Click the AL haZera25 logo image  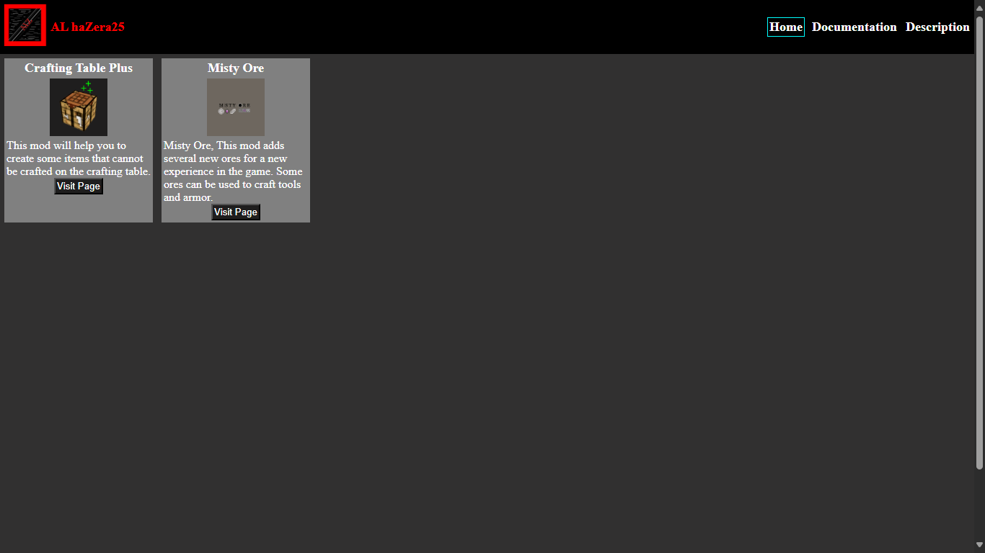(x=25, y=25)
